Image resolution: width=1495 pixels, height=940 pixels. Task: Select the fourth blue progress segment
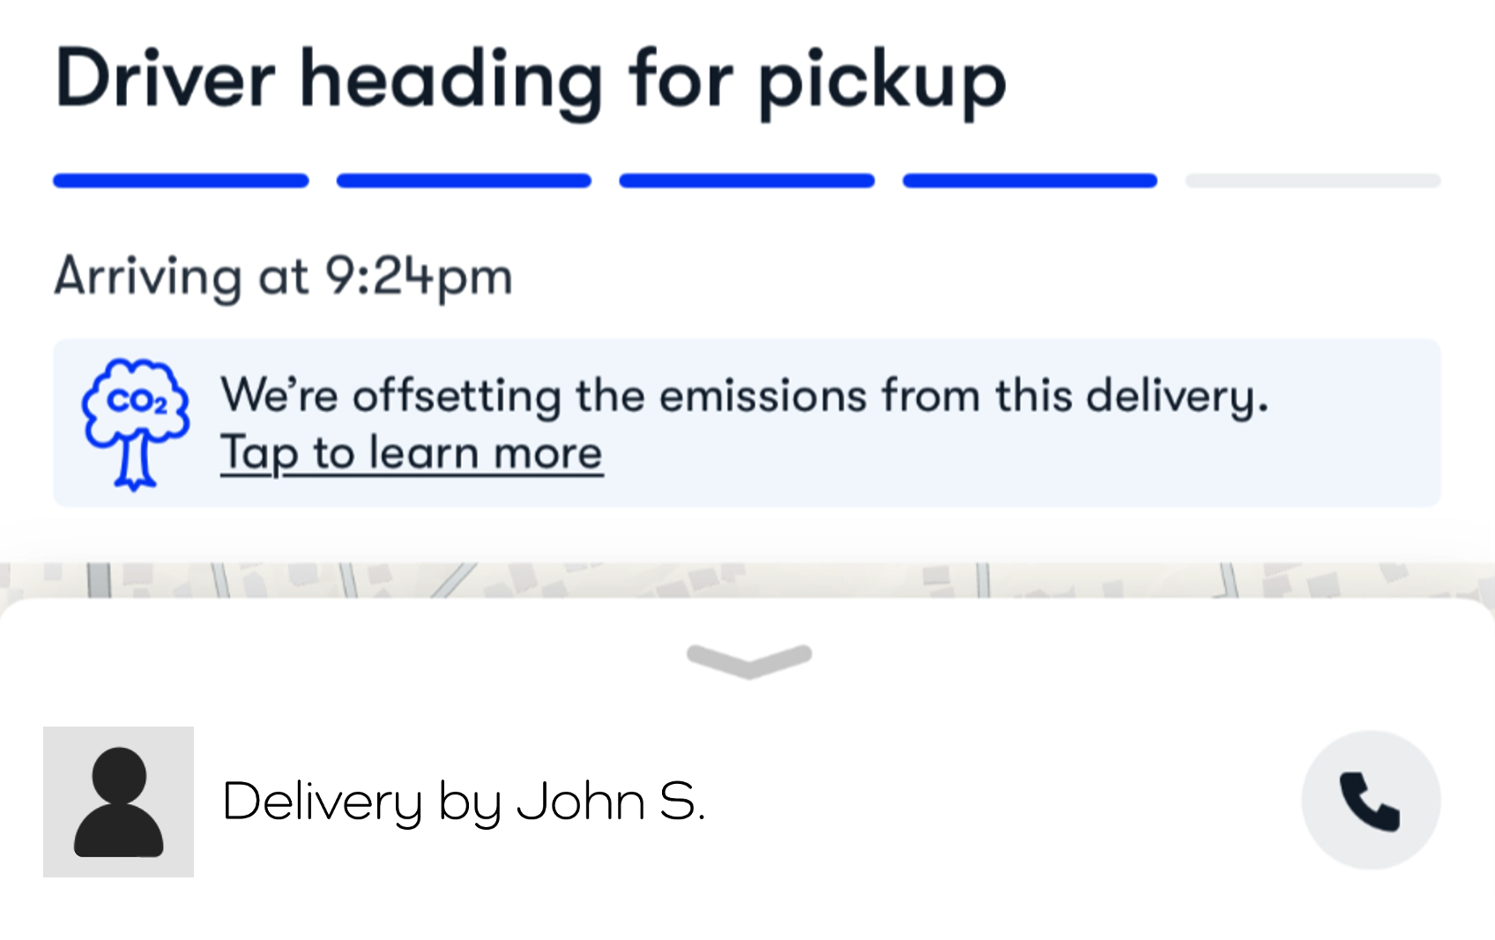coord(1030,181)
